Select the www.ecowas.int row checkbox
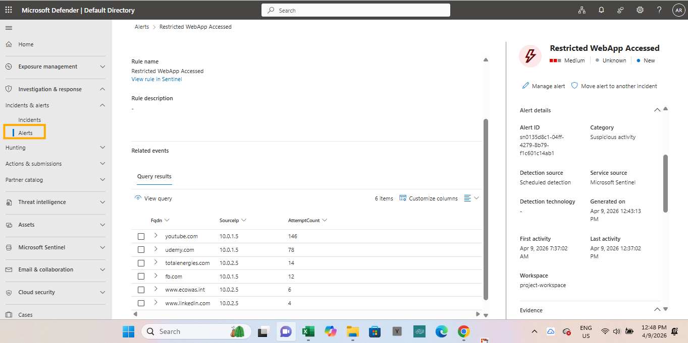Image resolution: width=688 pixels, height=343 pixels. (x=141, y=290)
